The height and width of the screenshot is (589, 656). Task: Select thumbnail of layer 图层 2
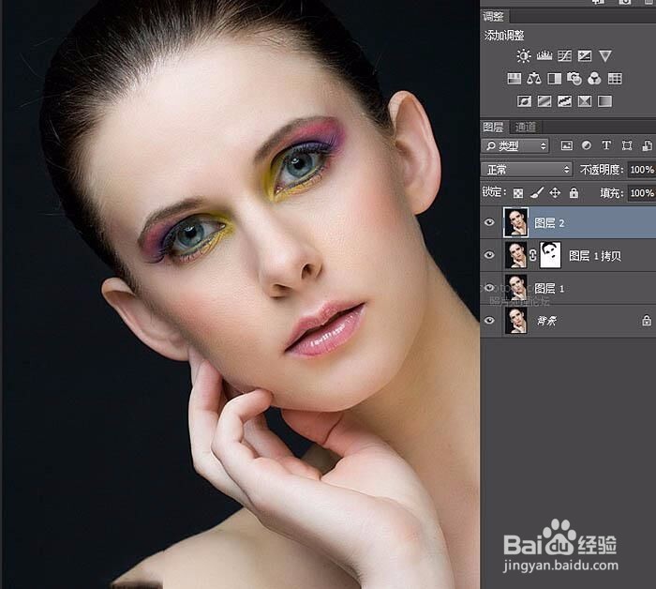click(515, 222)
